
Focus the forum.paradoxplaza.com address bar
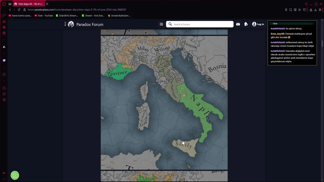(77, 10)
